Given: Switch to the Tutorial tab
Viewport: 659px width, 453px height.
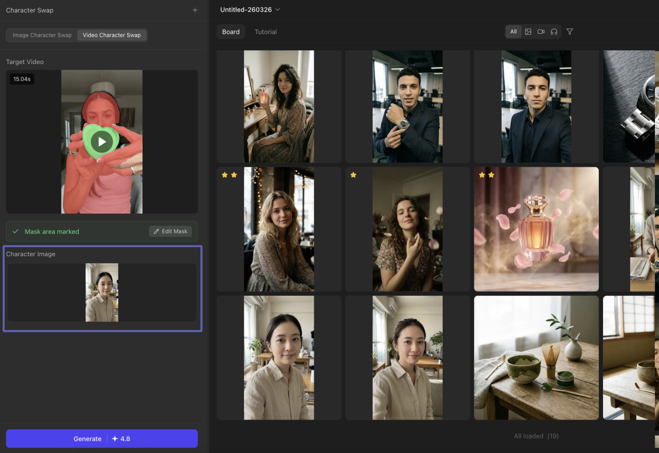Looking at the screenshot, I should click(265, 32).
